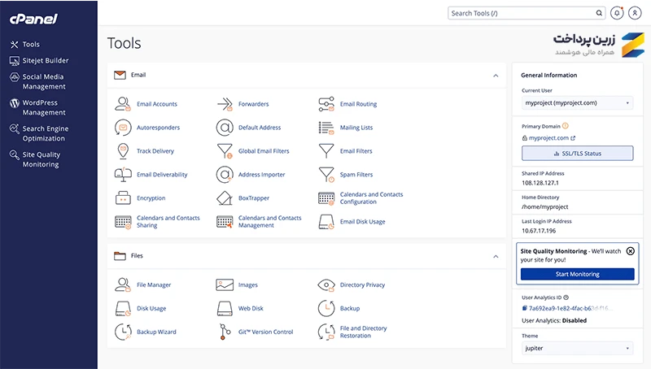
Task: Open the Email Disk Usage icon
Action: pos(326,222)
